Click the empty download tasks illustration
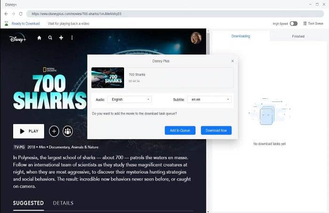329x213 pixels. tap(269, 111)
